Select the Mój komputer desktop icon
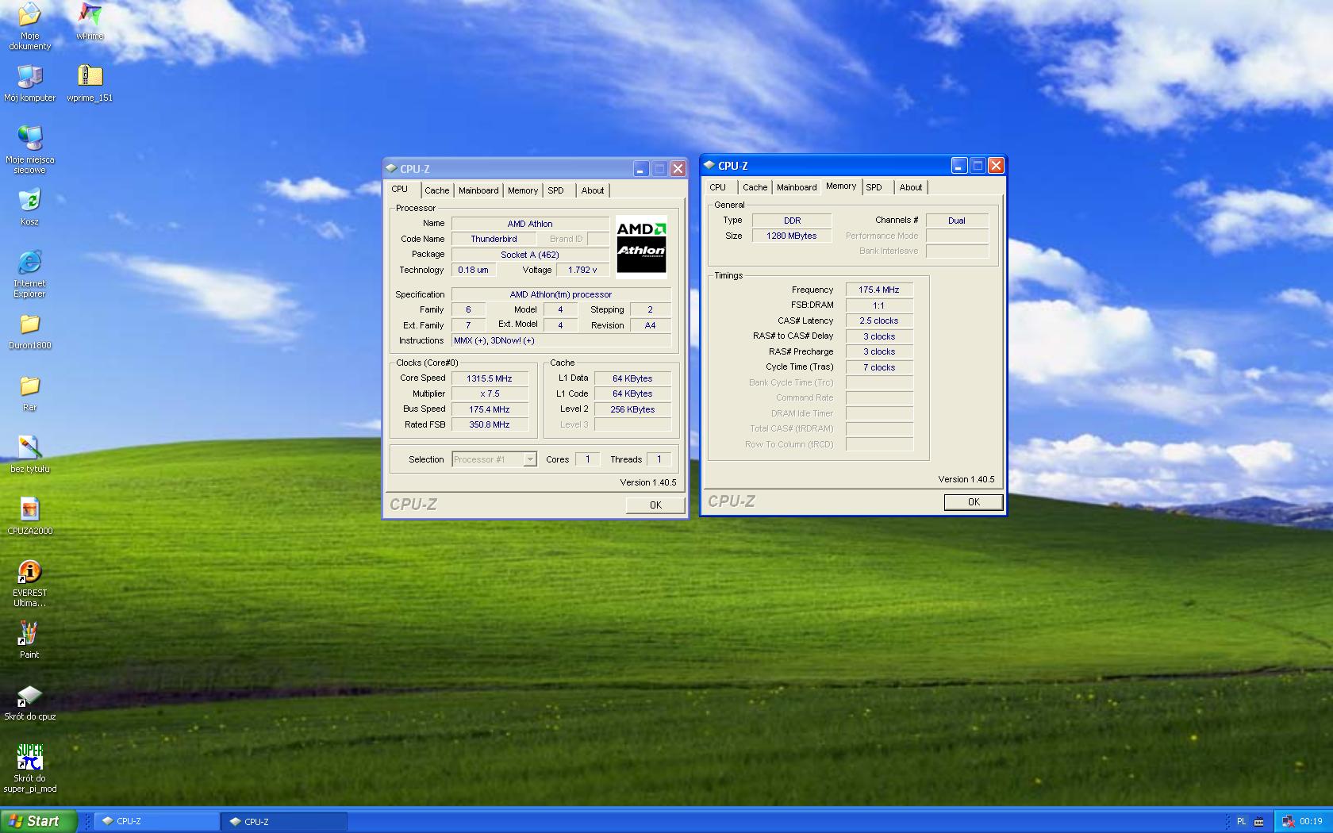This screenshot has height=833, width=1333. [29, 83]
